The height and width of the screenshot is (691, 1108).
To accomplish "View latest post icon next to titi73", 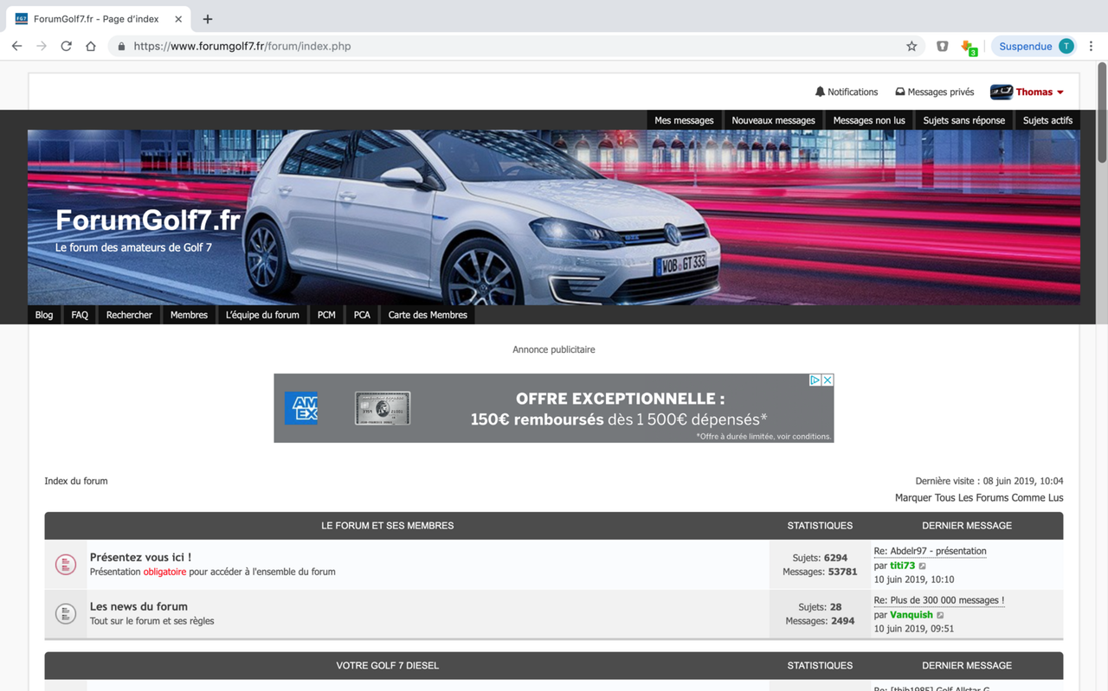I will click(x=923, y=566).
